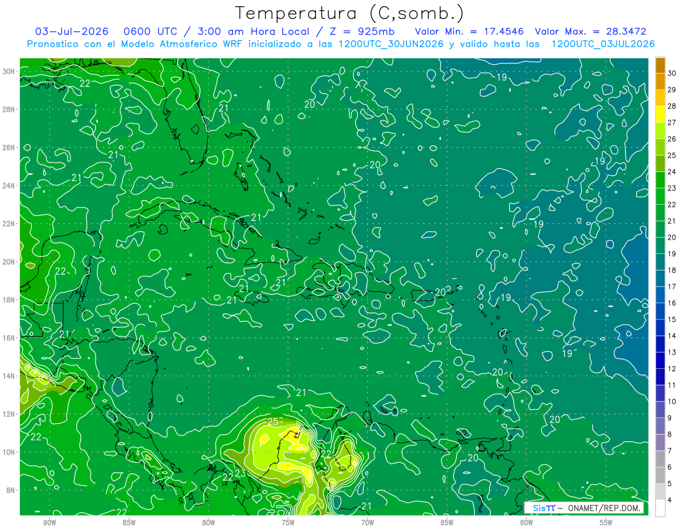Click the "26N" latitude axis label

pyautogui.click(x=10, y=148)
